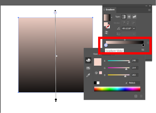Select the eyedropper color picker icon
The image size is (156, 113).
pyautogui.click(x=88, y=75)
